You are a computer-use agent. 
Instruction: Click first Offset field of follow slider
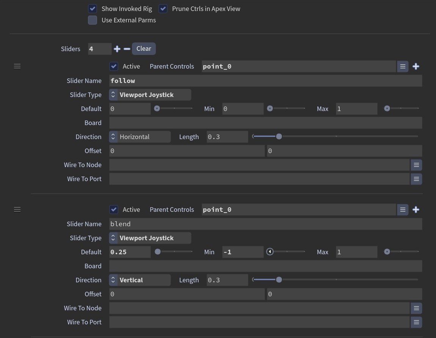(187, 151)
